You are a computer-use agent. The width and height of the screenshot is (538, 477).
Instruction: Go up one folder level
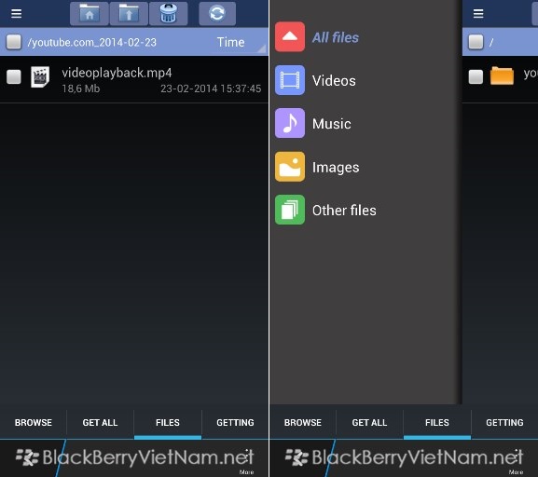coord(129,14)
